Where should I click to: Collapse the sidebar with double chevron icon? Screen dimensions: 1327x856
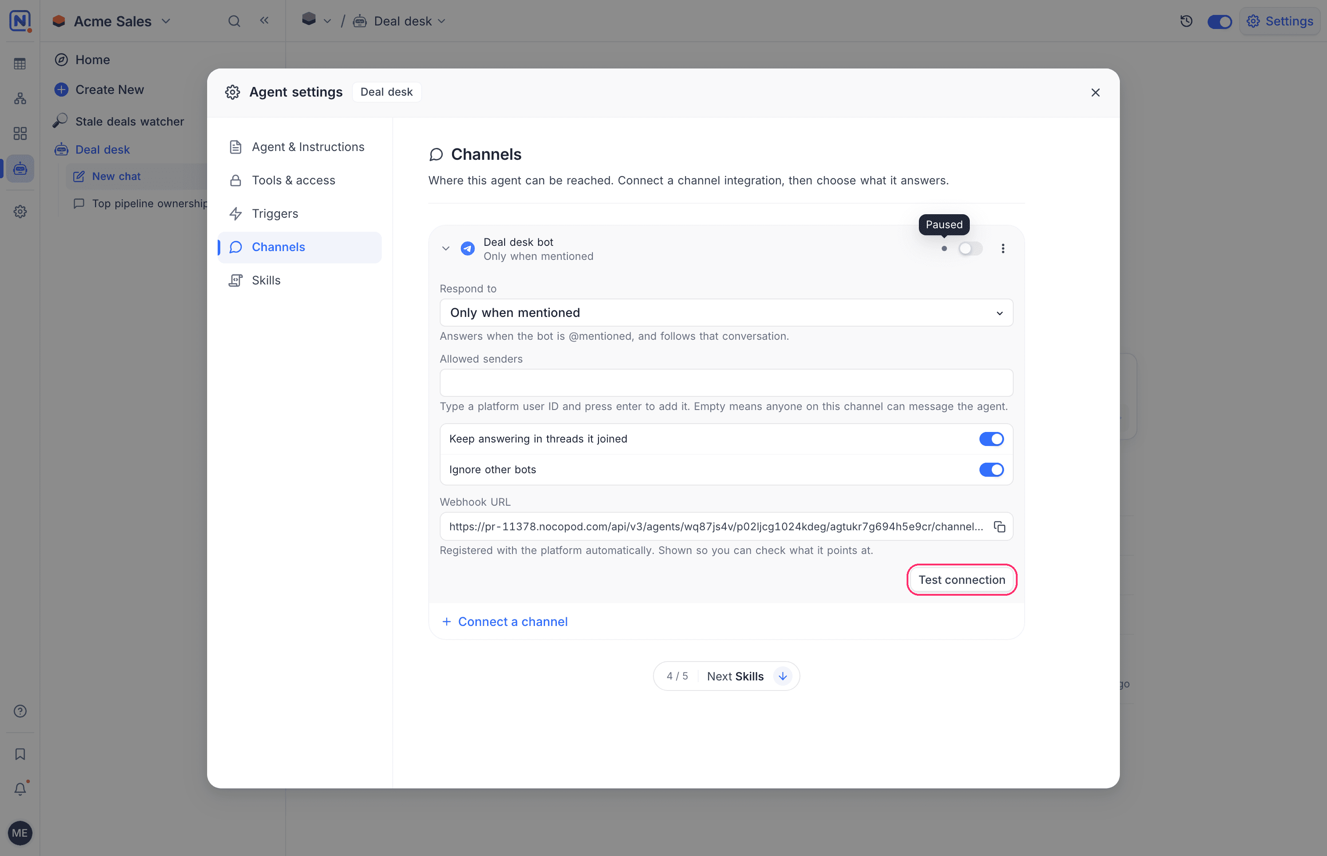[265, 21]
